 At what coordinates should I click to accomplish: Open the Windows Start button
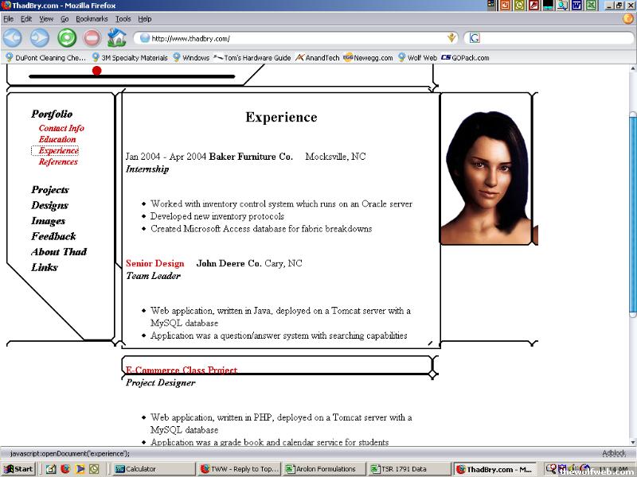(18, 469)
